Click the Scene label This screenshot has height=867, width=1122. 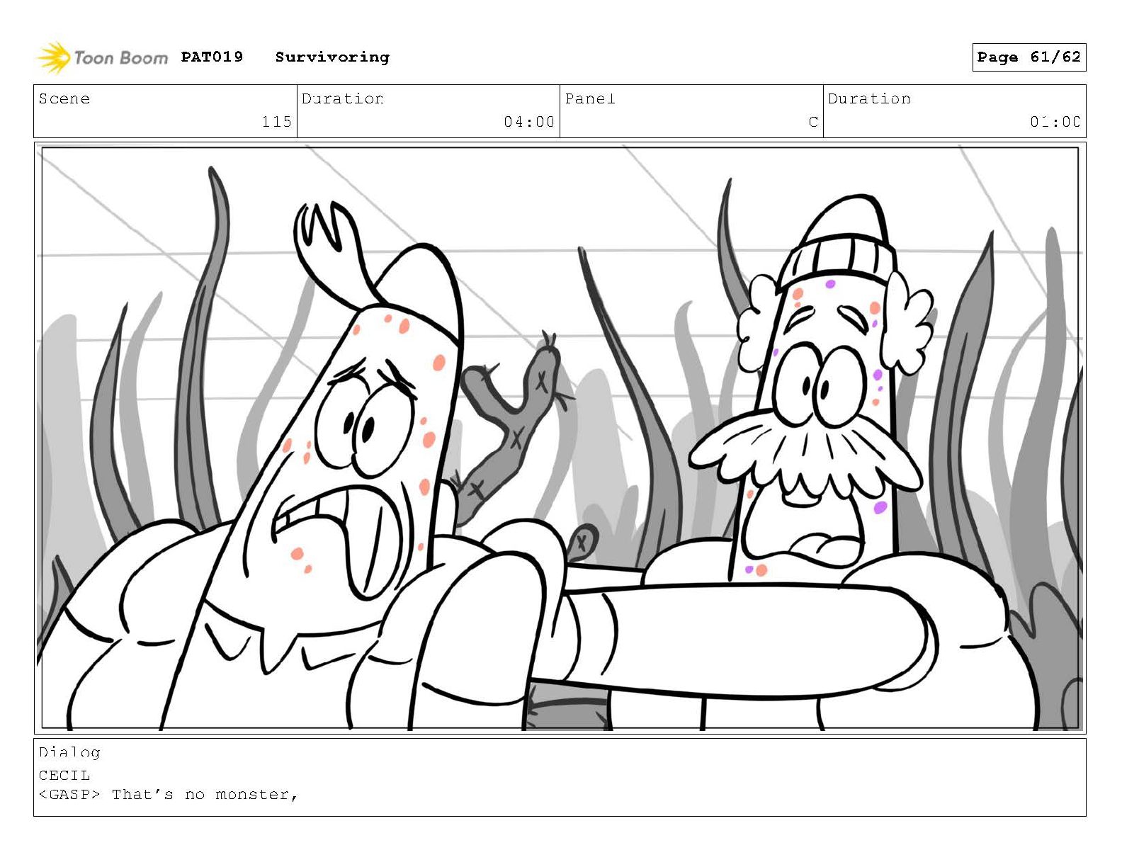[64, 98]
